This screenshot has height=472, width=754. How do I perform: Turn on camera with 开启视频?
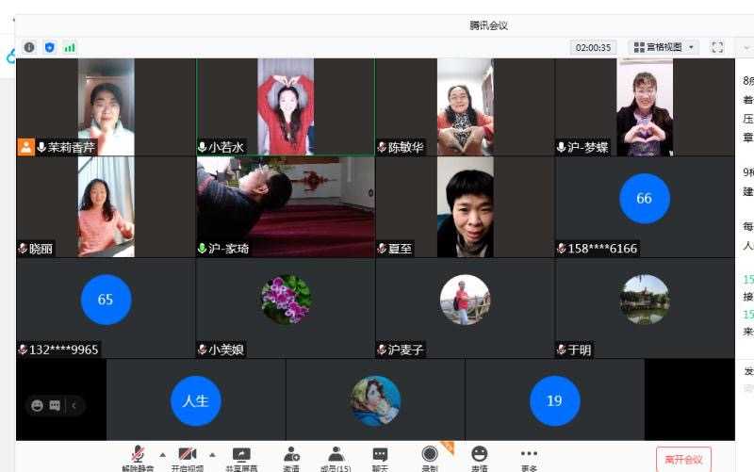187,456
